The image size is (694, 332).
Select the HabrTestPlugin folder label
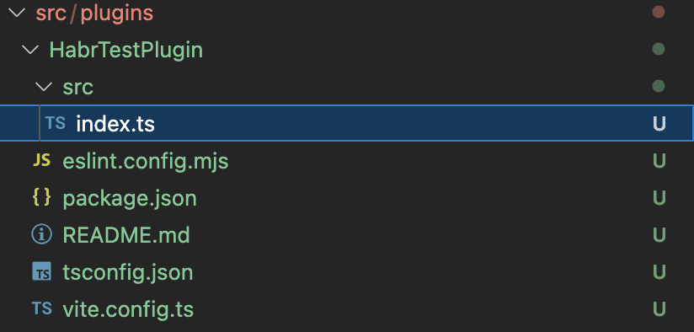[126, 50]
